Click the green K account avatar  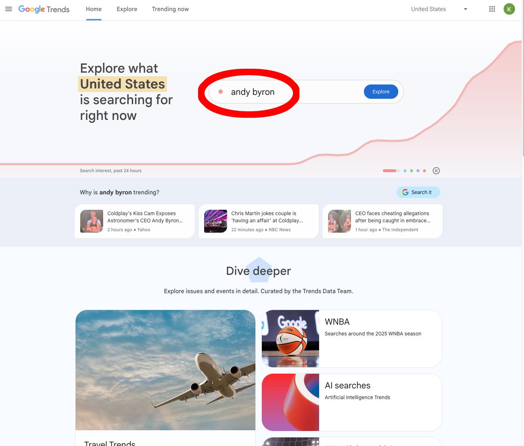509,9
